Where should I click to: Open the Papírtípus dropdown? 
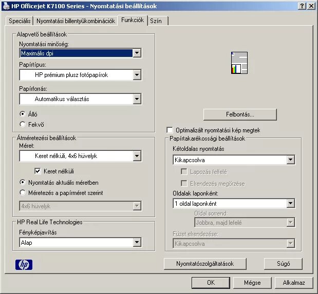pyautogui.click(x=81, y=75)
